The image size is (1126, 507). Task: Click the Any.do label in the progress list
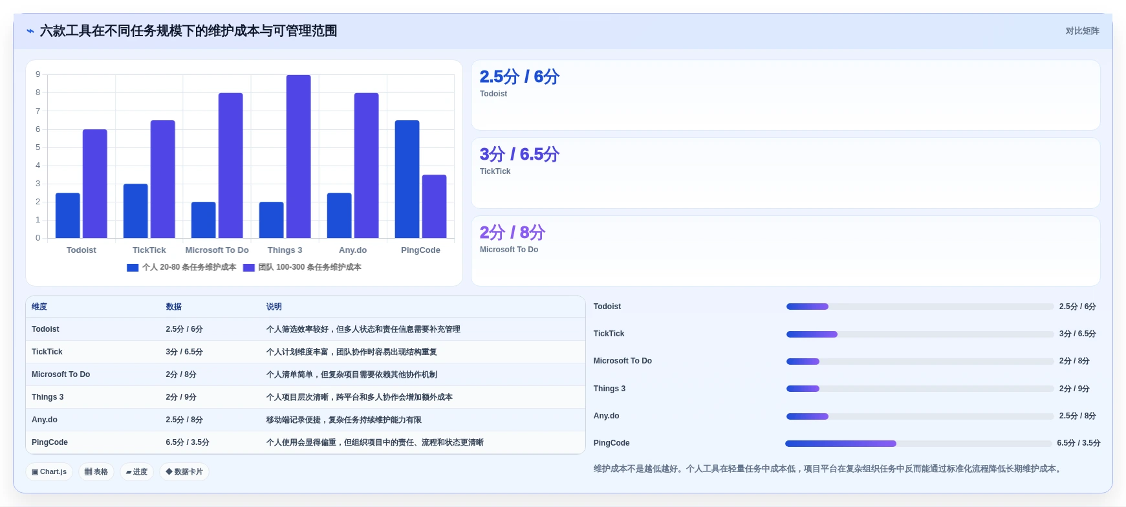pos(607,416)
